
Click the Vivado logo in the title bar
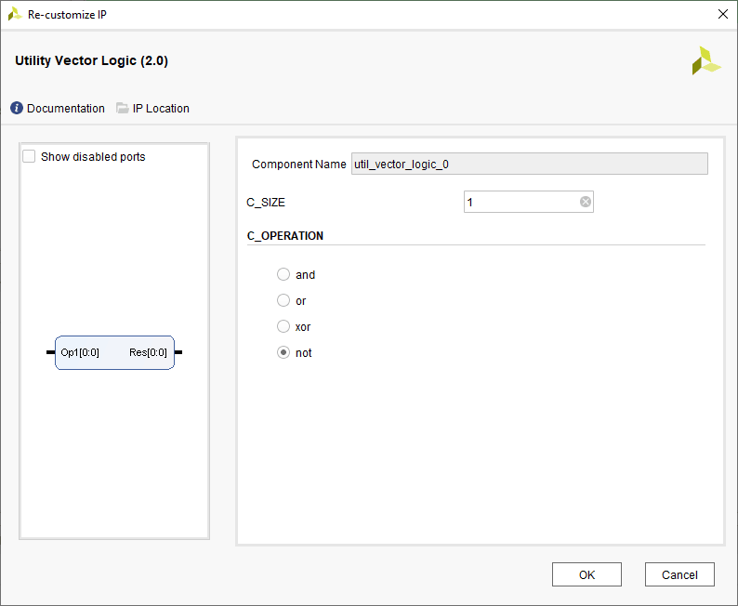15,14
